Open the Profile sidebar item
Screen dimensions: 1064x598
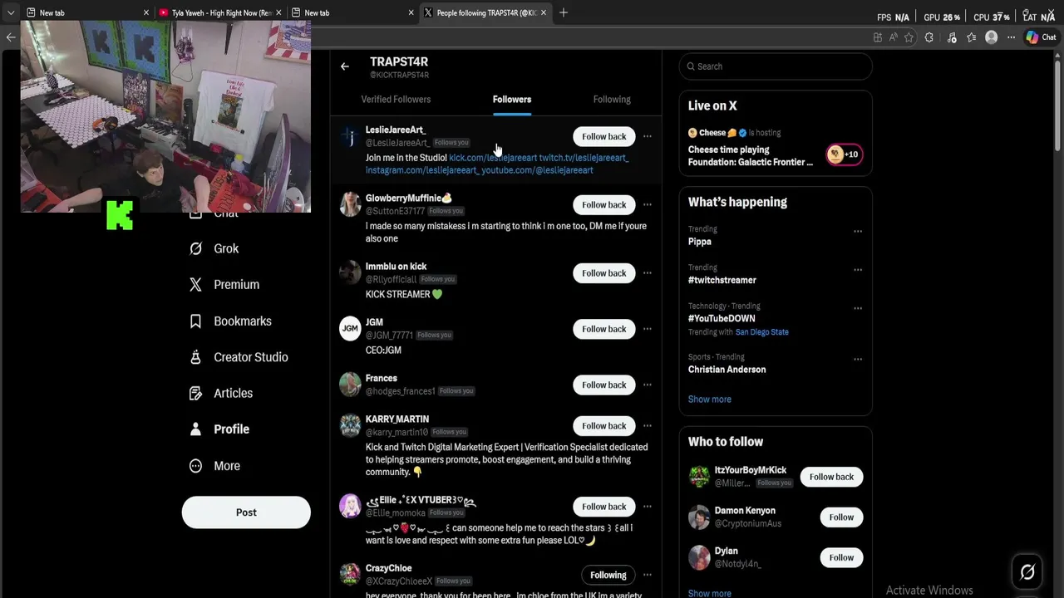[x=219, y=429]
